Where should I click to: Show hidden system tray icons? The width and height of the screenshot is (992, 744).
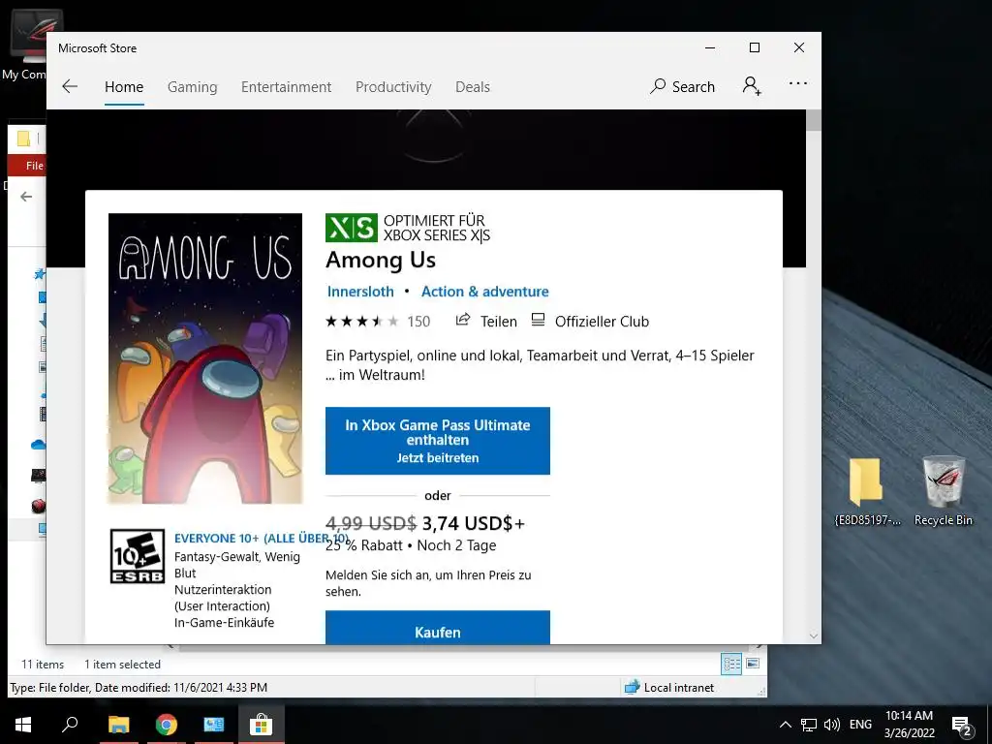pyautogui.click(x=785, y=725)
